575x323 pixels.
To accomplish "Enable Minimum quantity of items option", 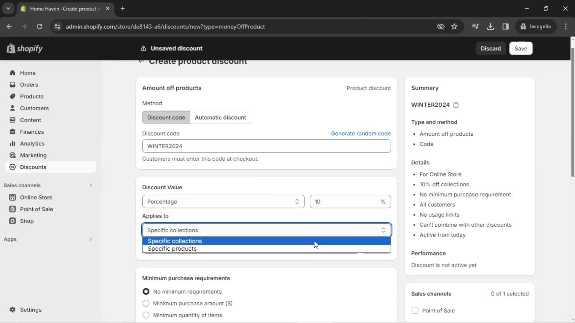I will (146, 315).
